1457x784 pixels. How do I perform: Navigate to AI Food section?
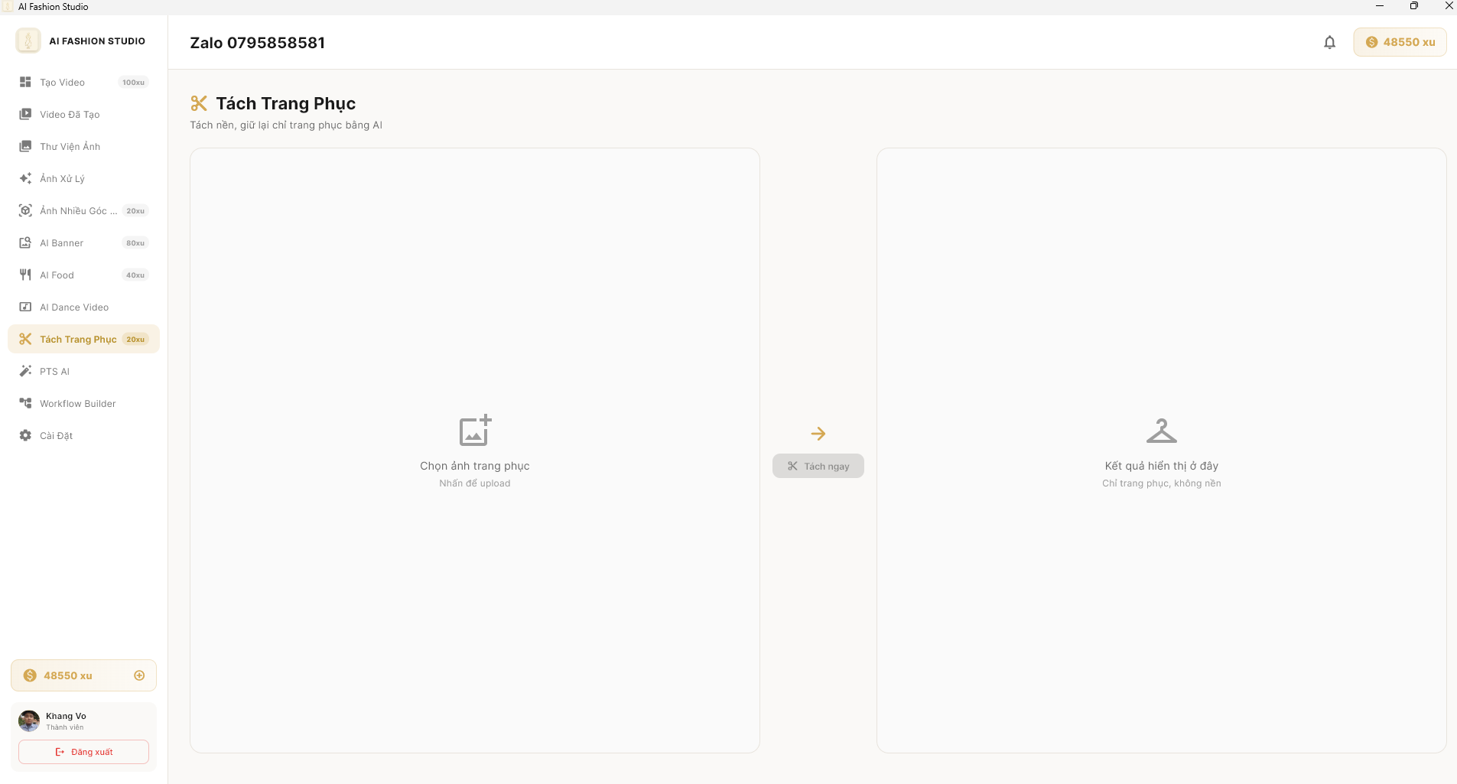57,275
